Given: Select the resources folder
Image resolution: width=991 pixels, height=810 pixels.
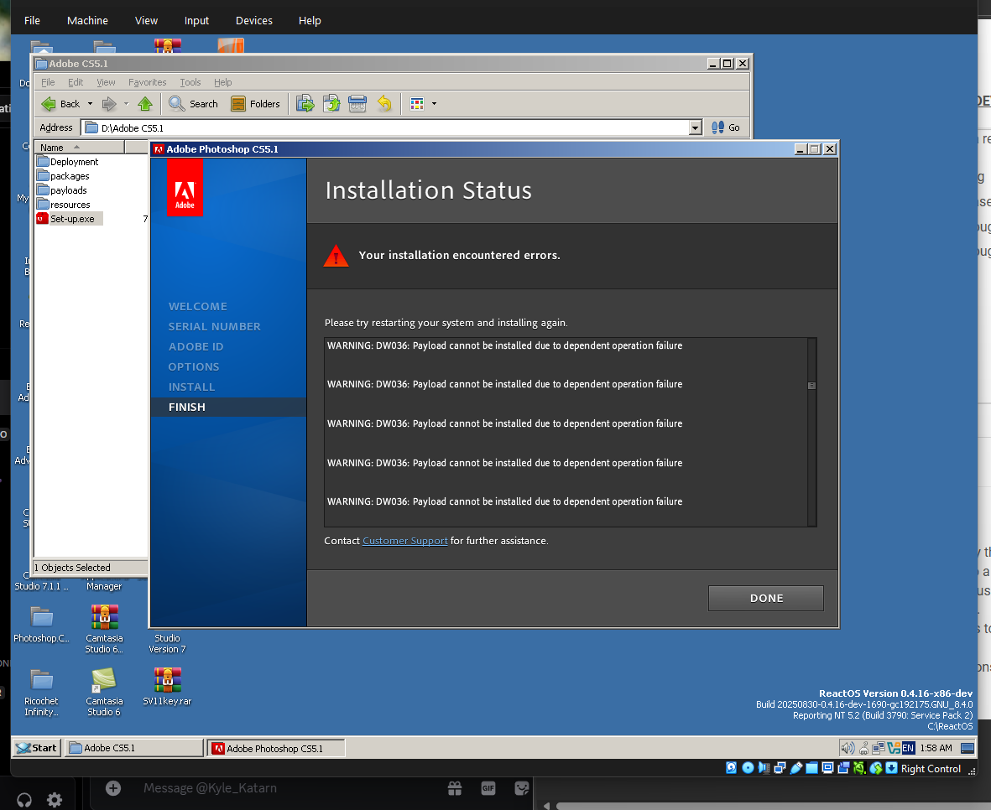Looking at the screenshot, I should (63, 205).
